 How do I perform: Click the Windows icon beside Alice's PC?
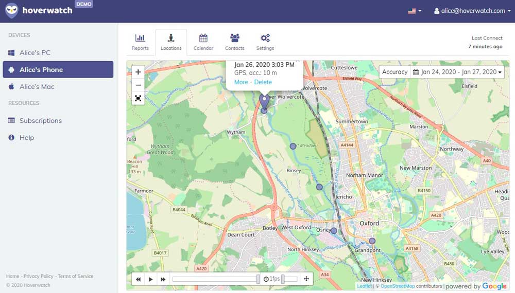coord(11,52)
